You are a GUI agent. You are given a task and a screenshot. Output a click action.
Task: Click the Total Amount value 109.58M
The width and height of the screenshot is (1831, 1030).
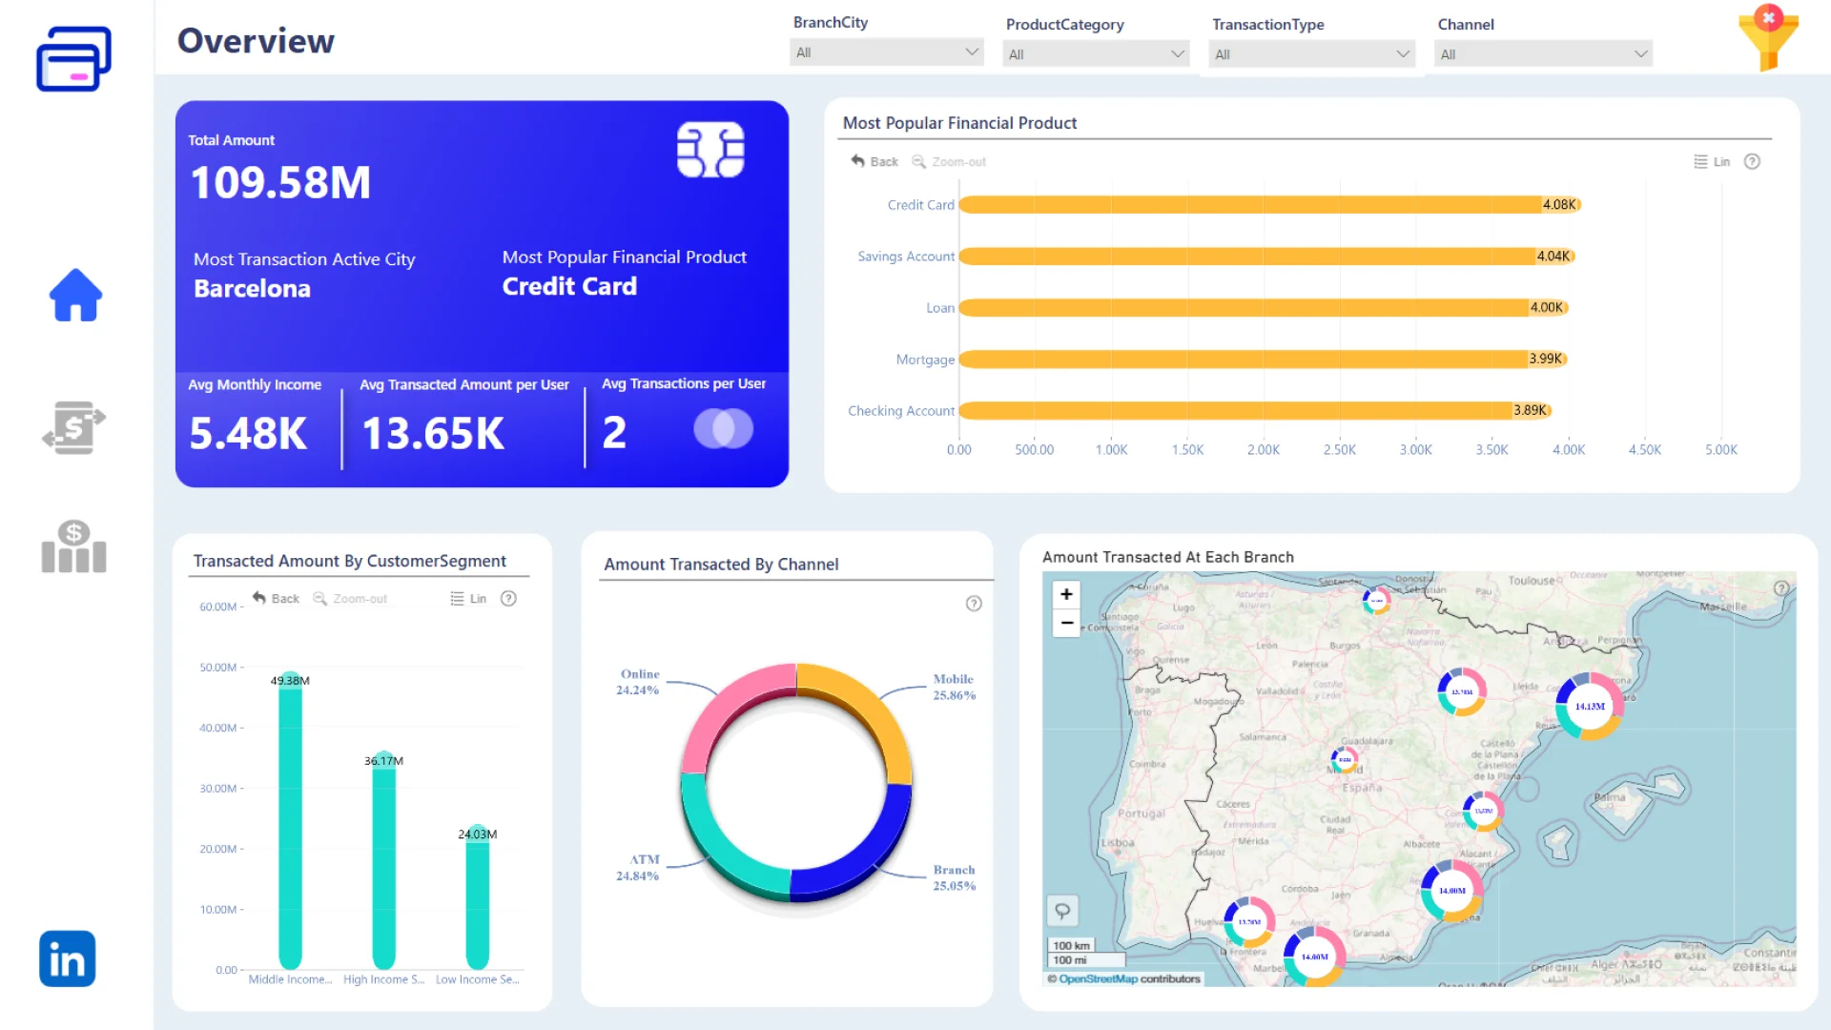[x=280, y=182]
